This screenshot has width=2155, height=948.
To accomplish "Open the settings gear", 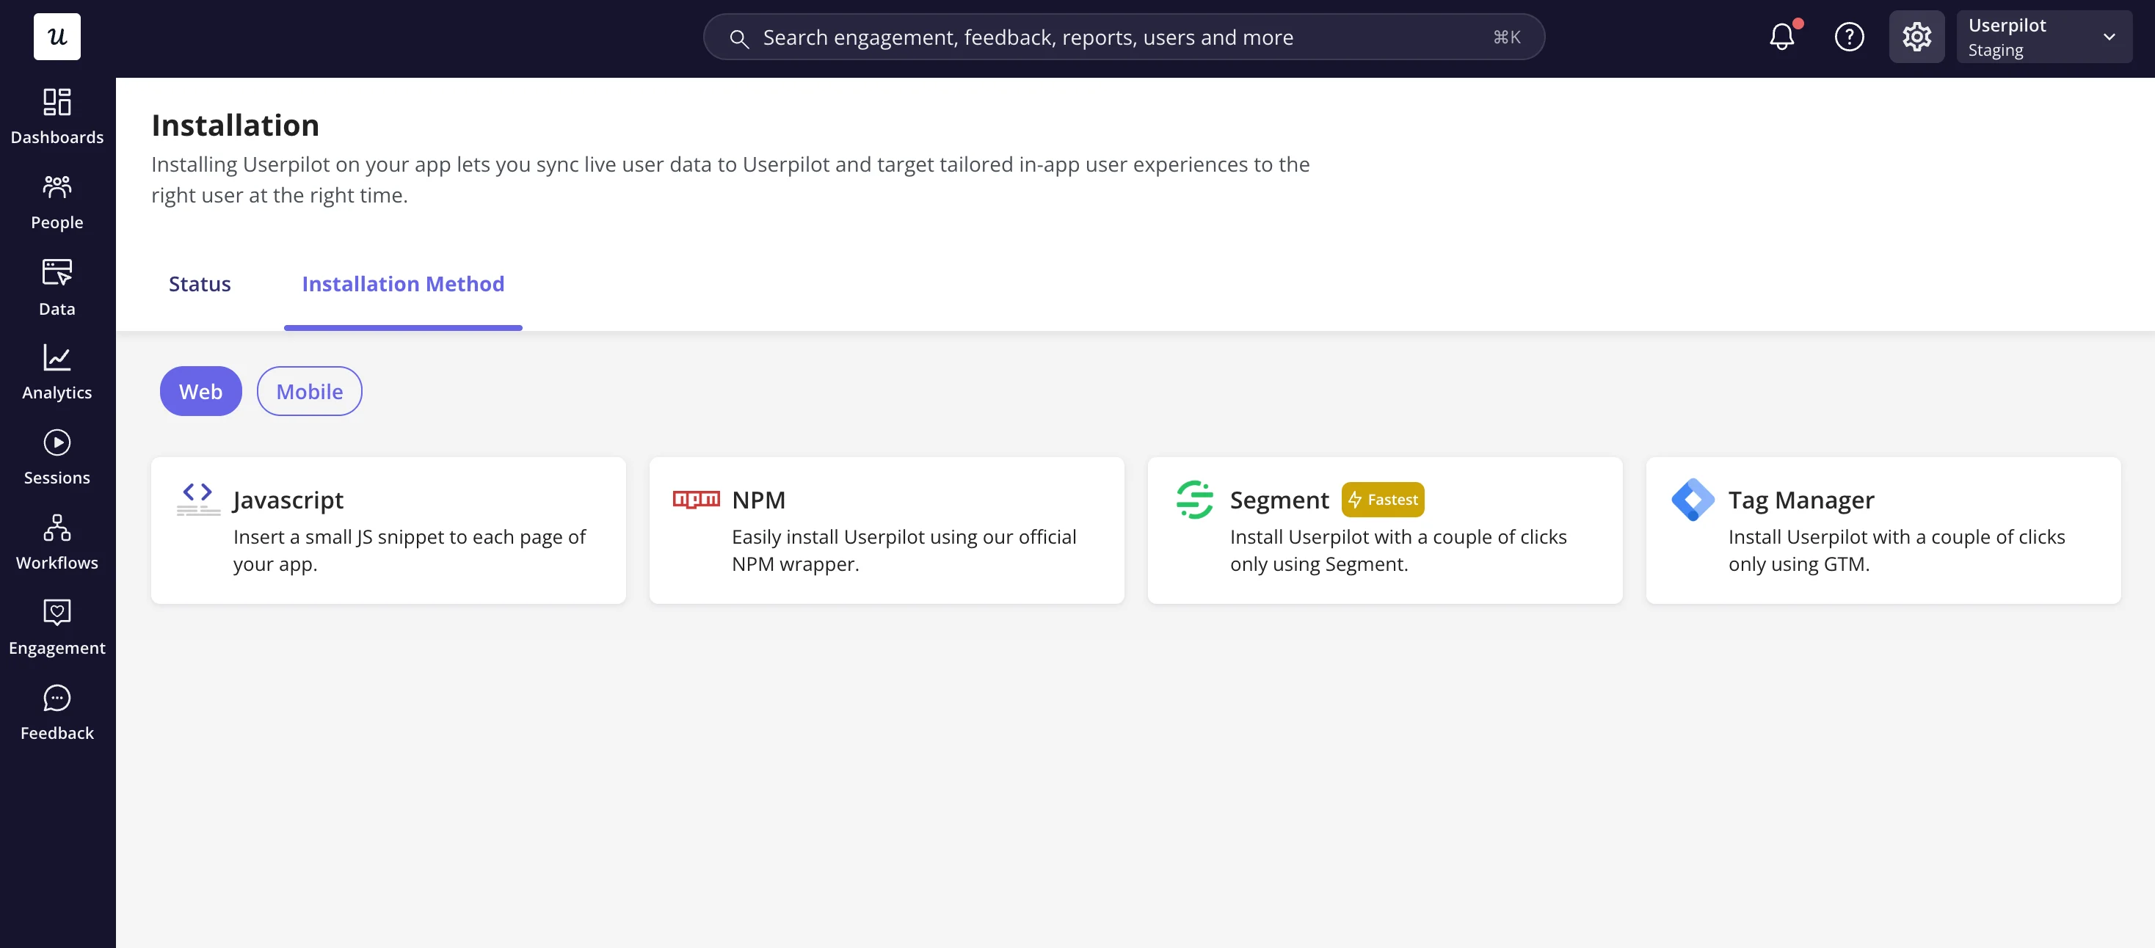I will coord(1916,37).
